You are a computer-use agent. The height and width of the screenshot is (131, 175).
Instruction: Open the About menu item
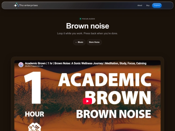coord(140,5)
